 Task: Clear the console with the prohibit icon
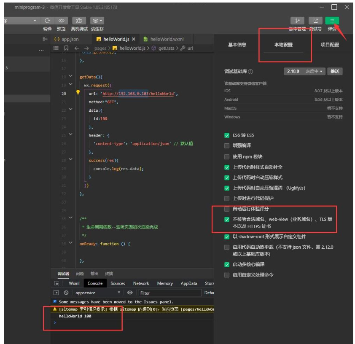[66, 292]
